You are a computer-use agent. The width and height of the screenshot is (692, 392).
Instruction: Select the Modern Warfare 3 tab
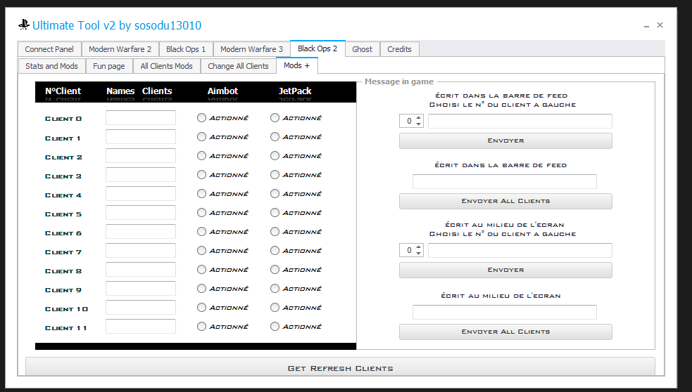pos(251,49)
